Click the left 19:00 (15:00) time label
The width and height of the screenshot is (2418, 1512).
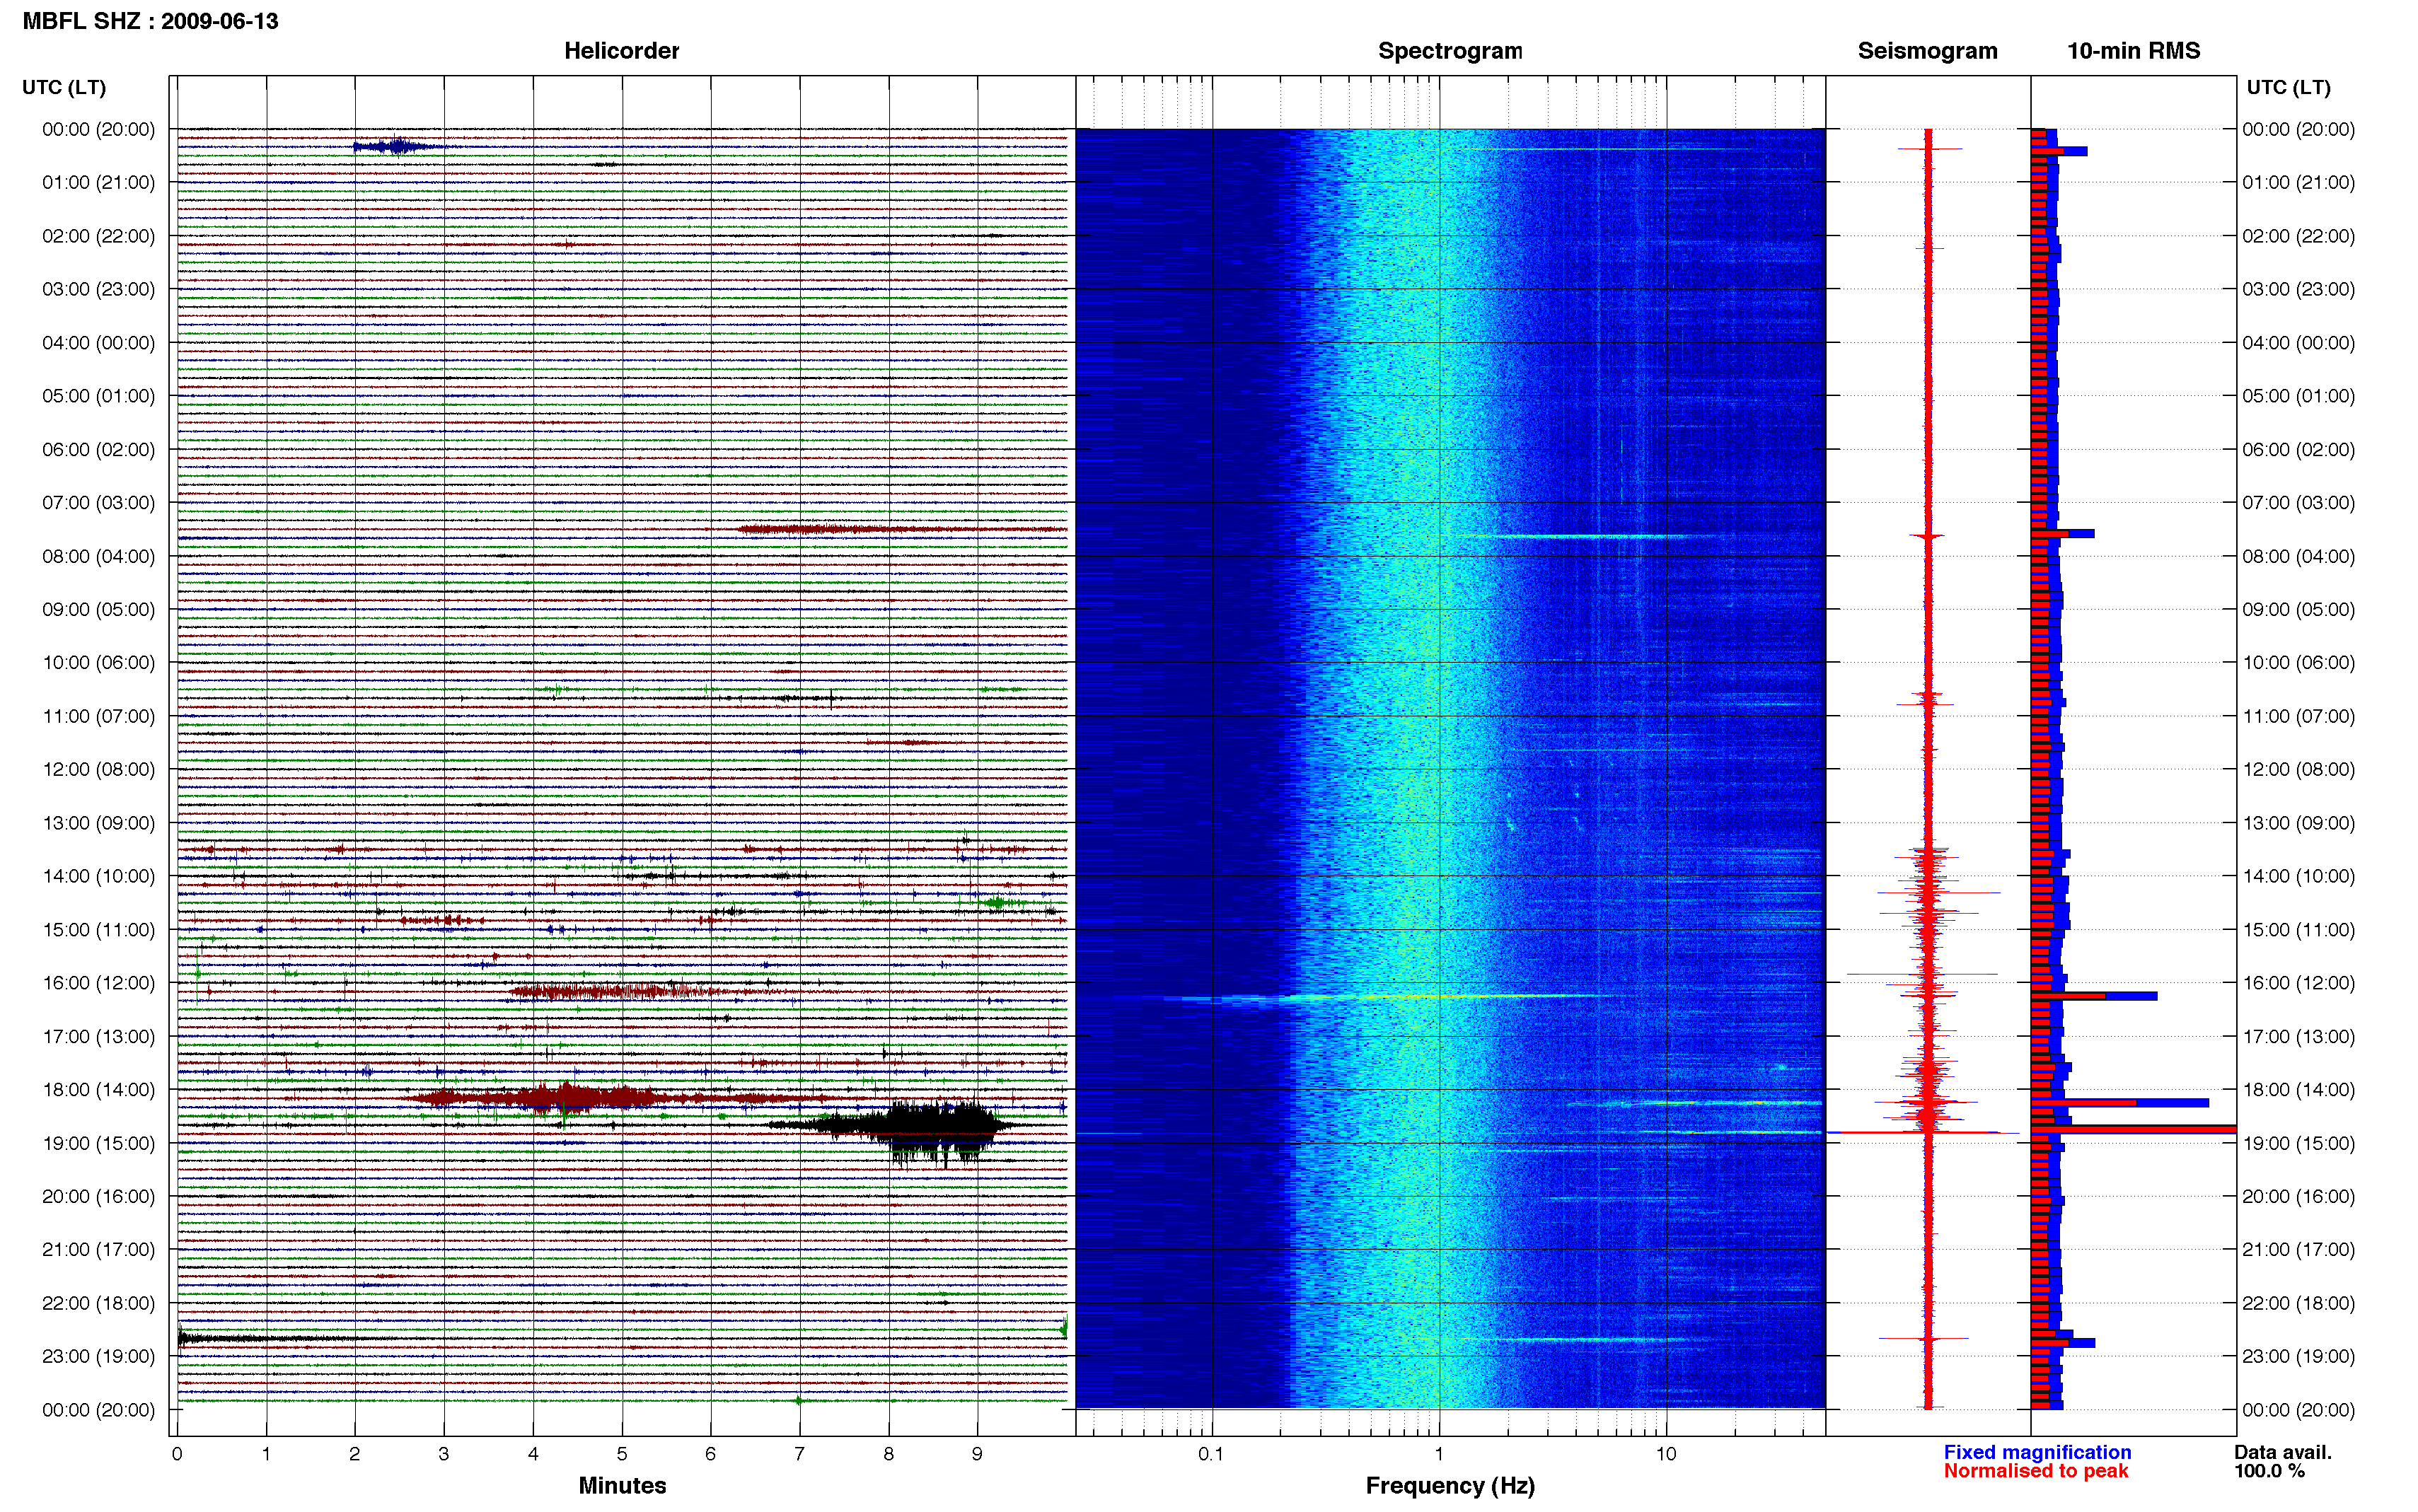[98, 1143]
